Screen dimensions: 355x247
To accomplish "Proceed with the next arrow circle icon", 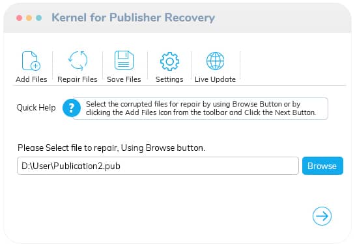I will pos(322,216).
